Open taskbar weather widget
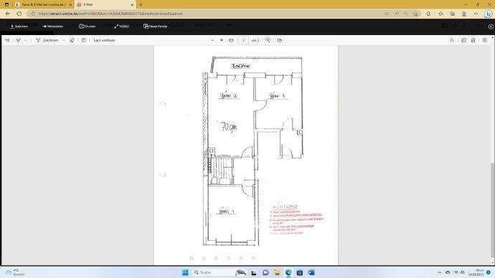This screenshot has height=278, width=495. [x=15, y=272]
